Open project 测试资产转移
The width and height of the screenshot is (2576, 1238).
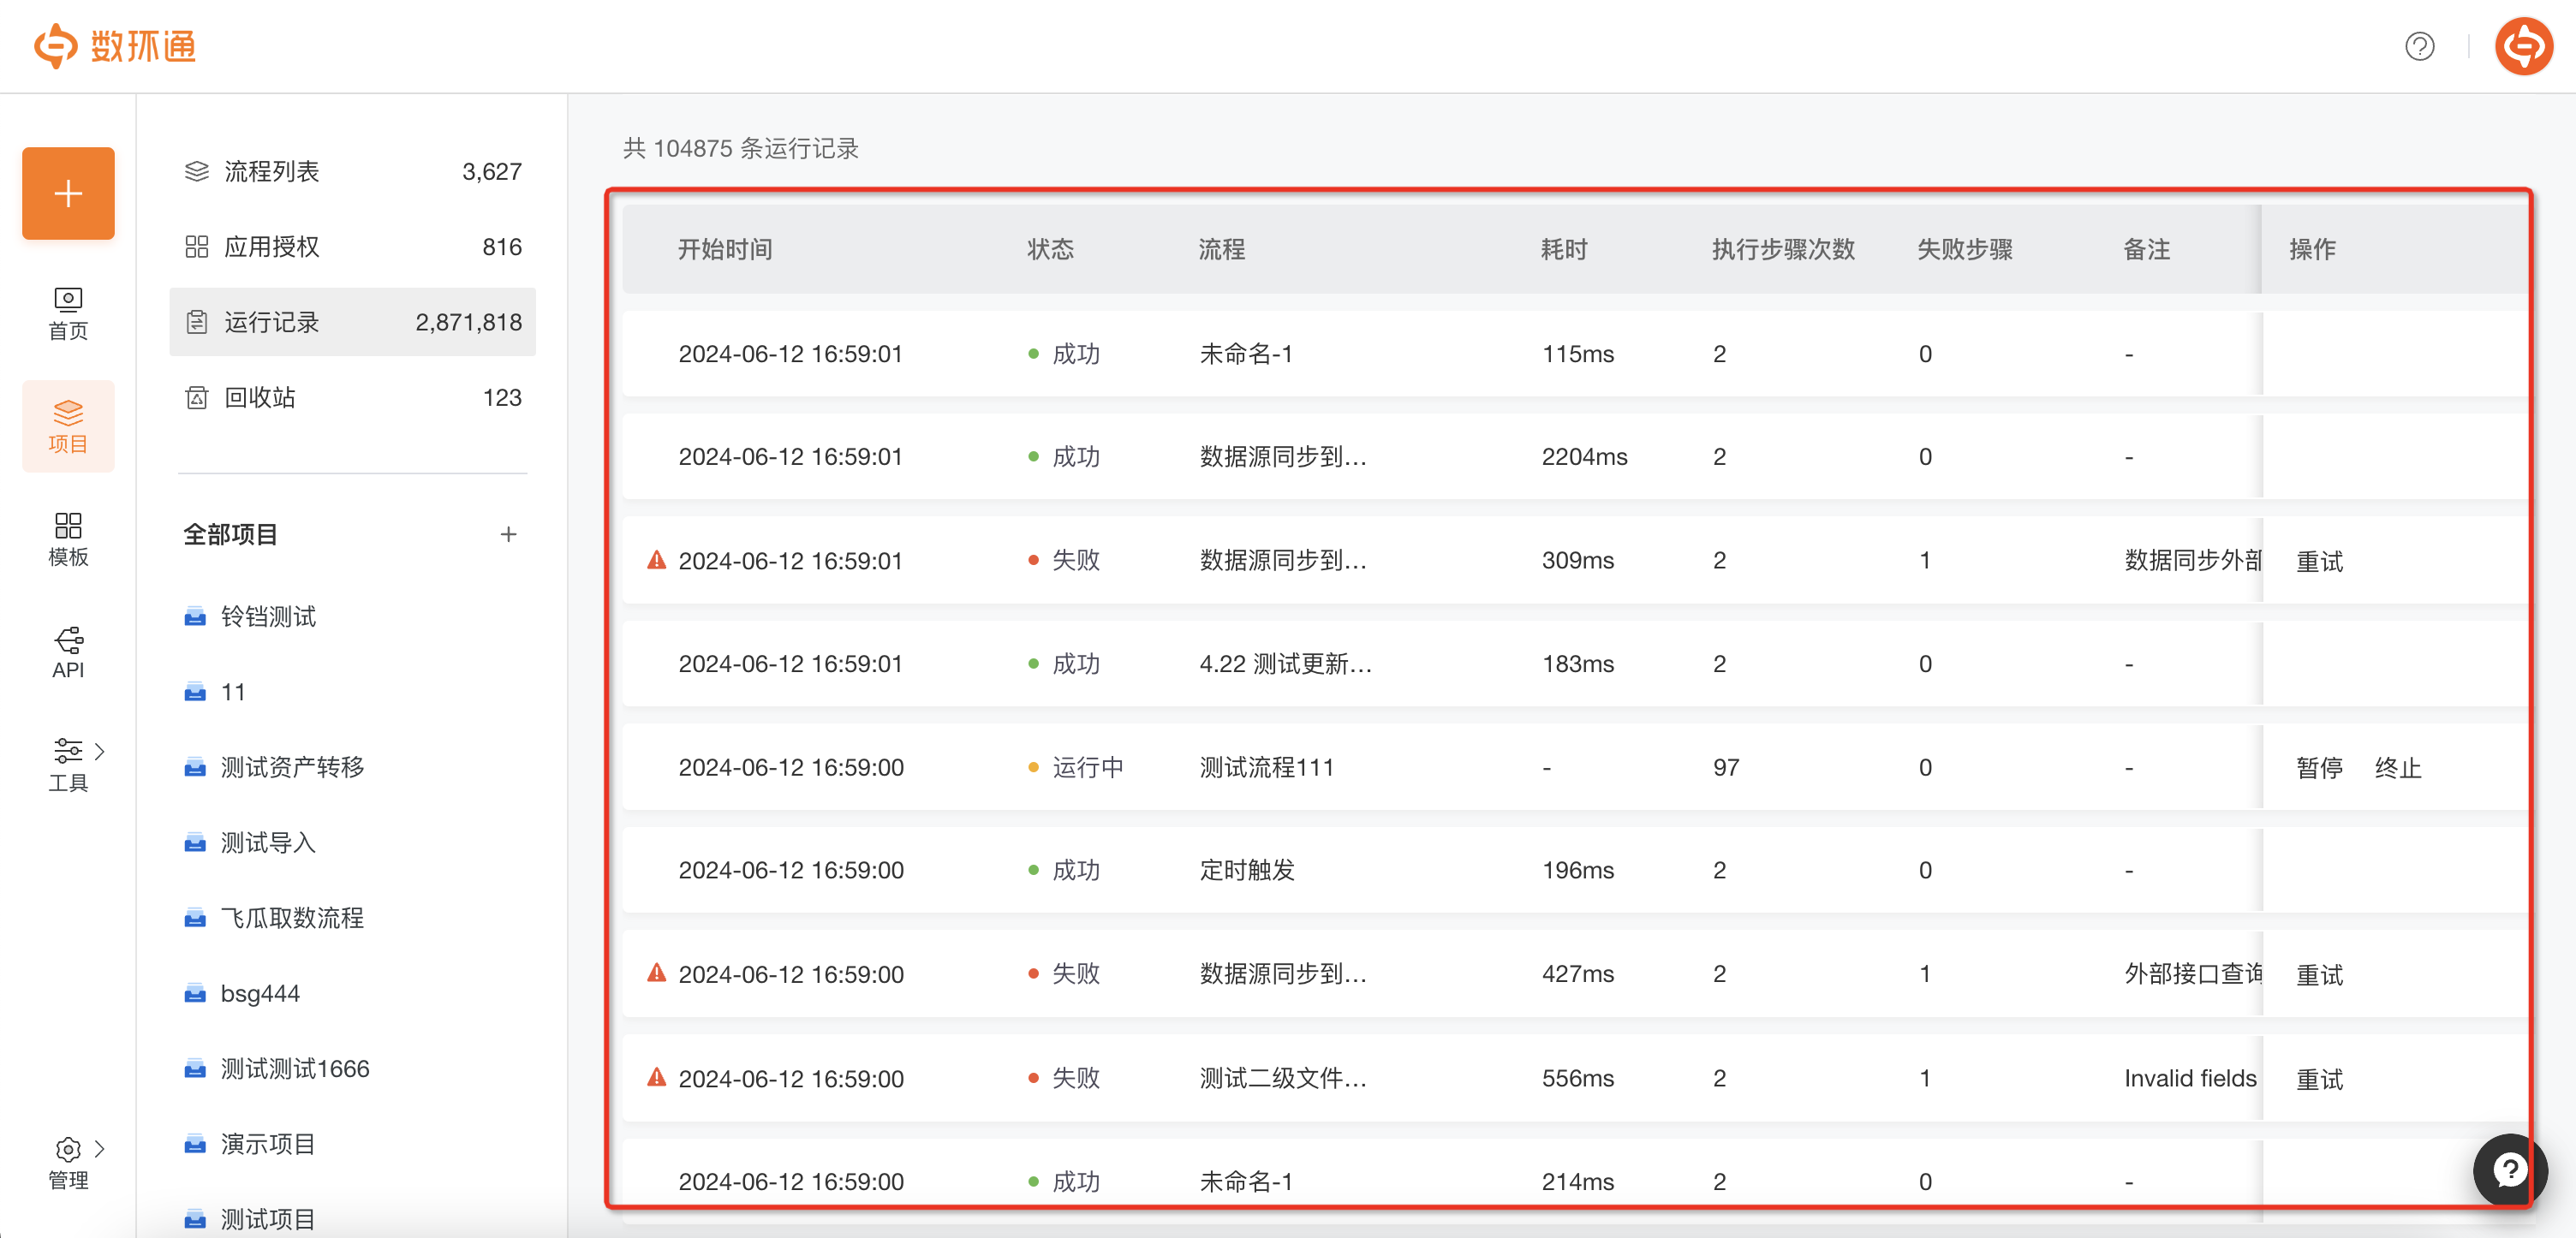274,767
